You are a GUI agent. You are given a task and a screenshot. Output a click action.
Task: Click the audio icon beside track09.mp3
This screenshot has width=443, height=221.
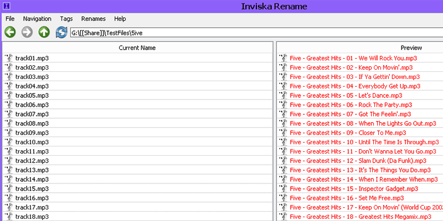9,132
